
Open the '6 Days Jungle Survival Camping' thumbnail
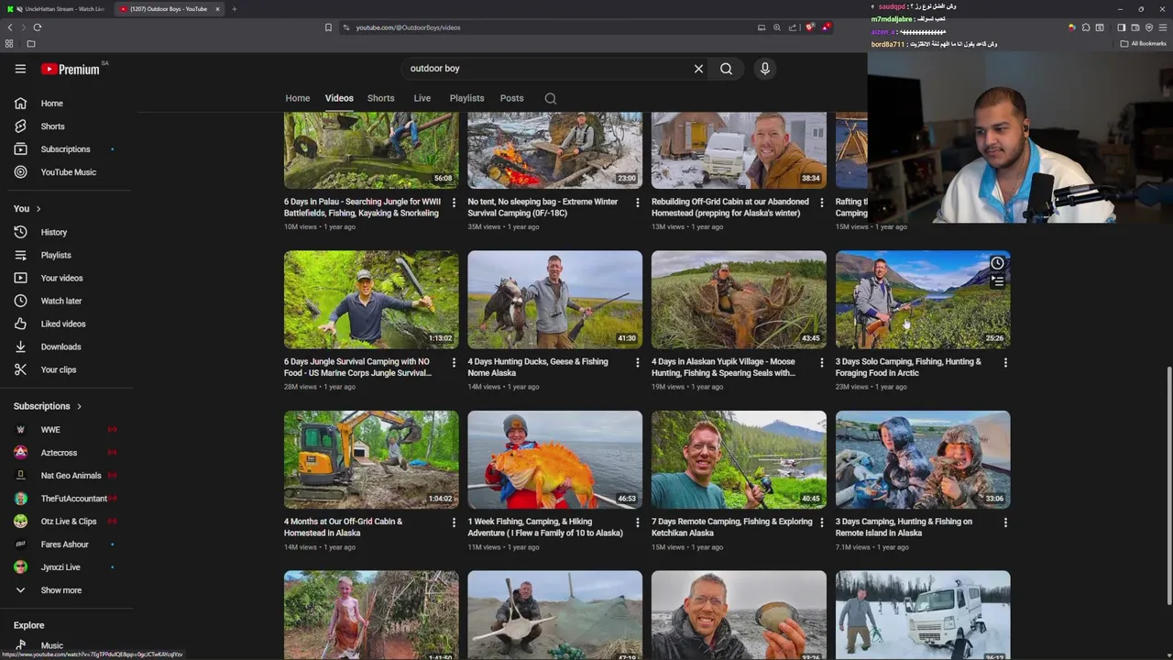371,300
